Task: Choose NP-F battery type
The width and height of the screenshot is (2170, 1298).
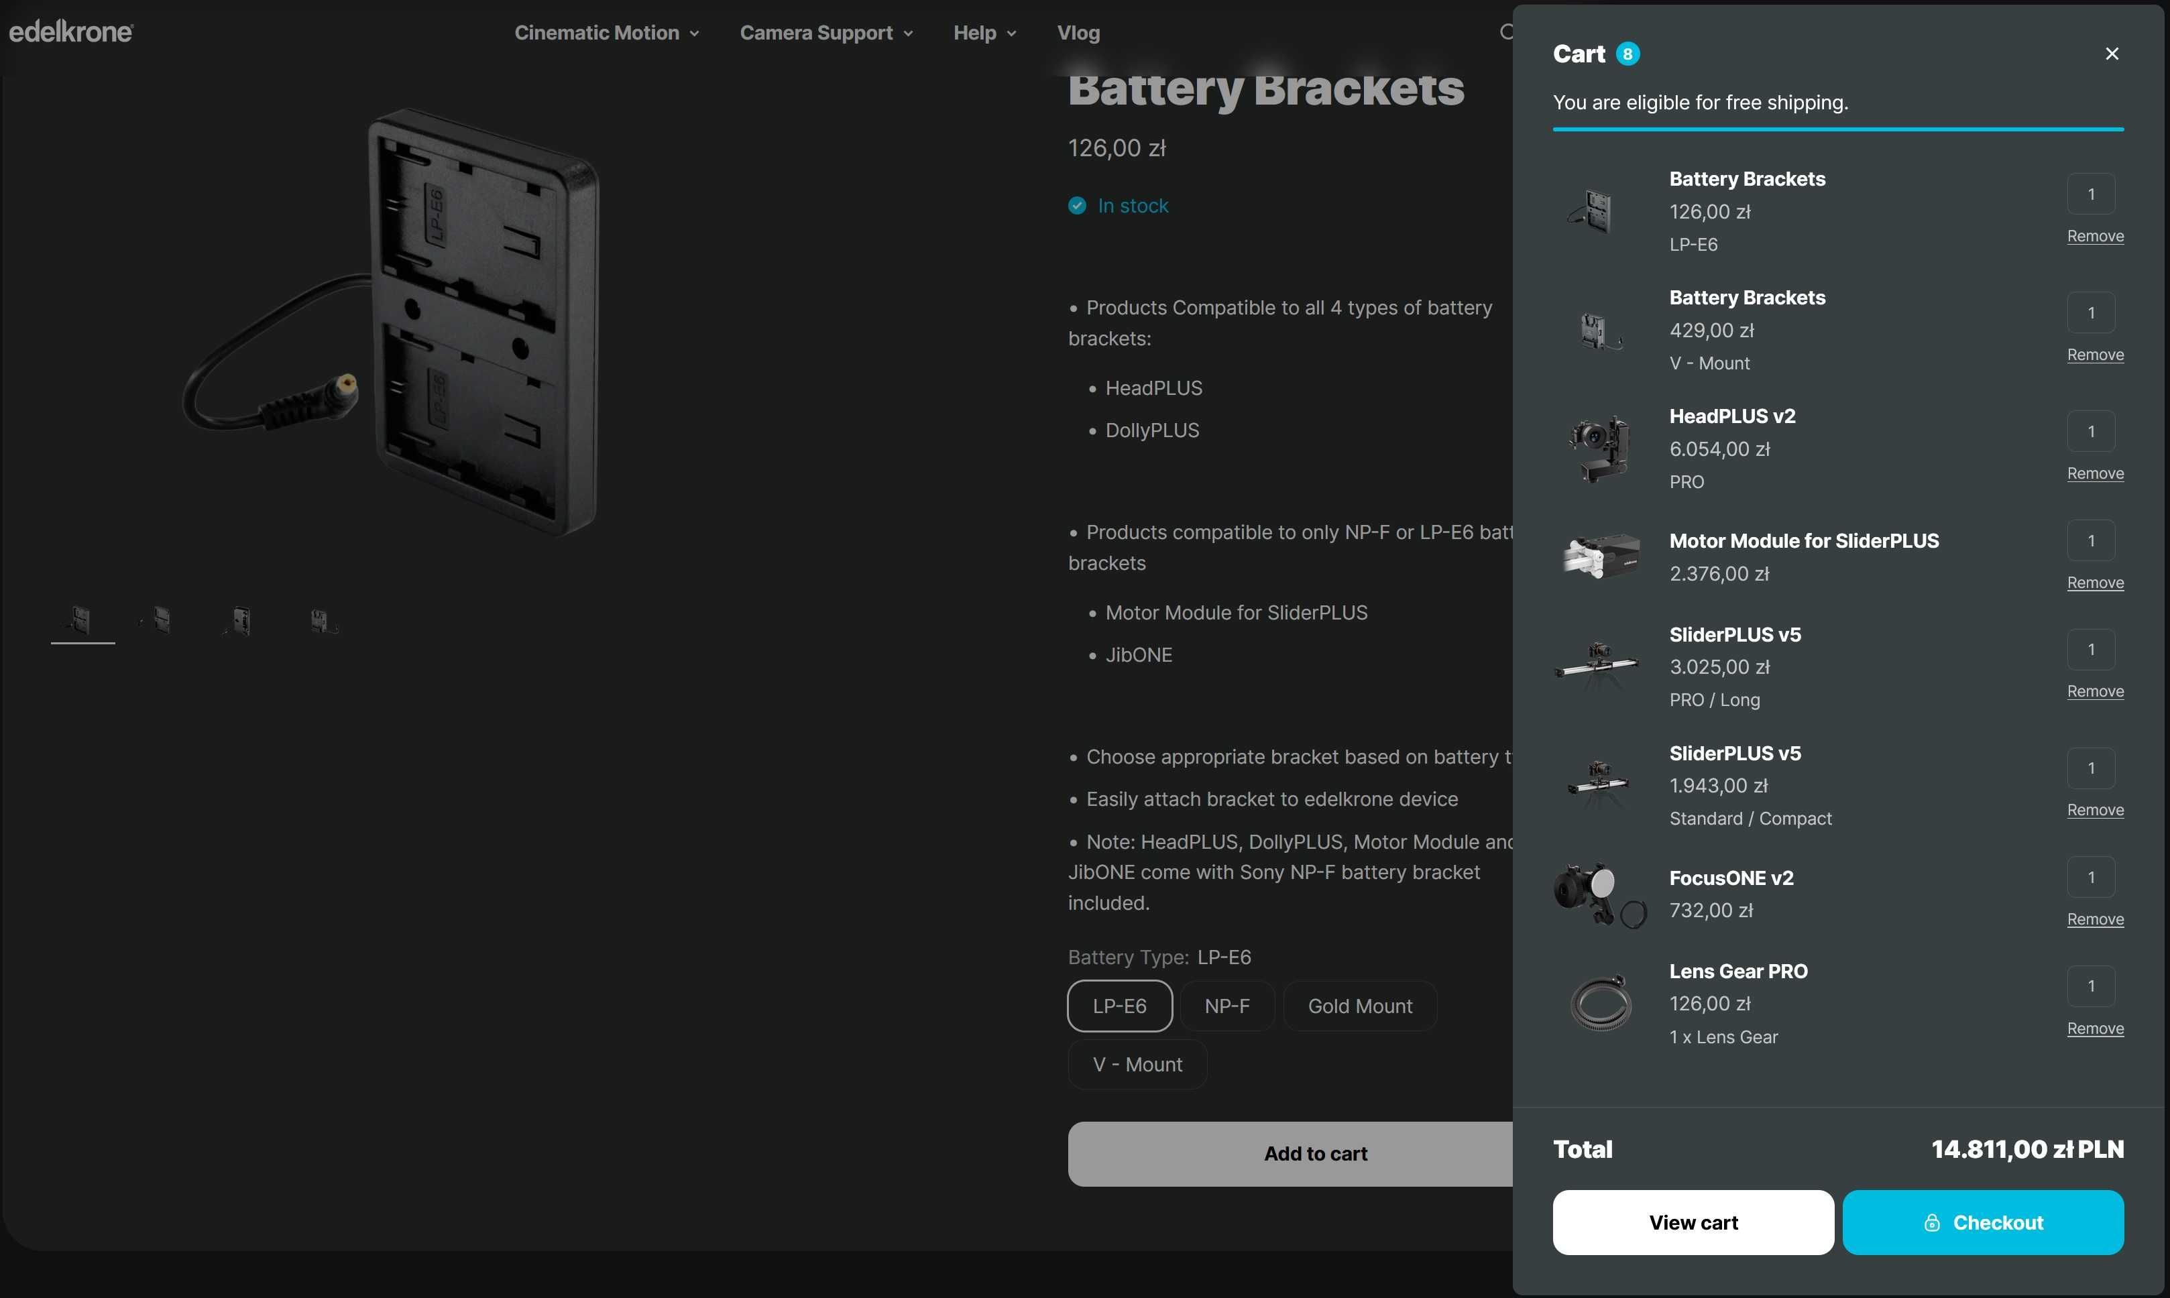Action: 1227,1006
